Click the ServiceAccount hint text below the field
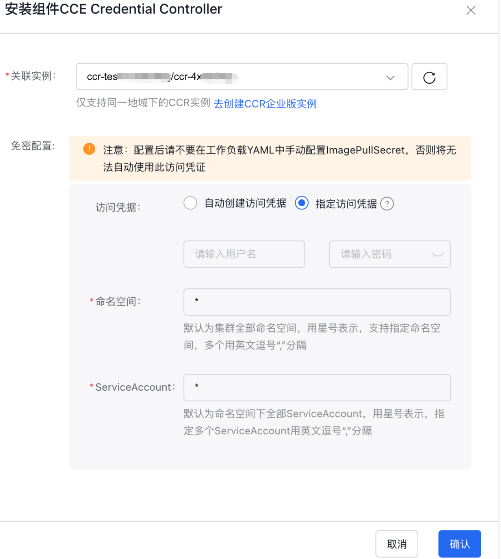This screenshot has width=501, height=559. coord(314,422)
